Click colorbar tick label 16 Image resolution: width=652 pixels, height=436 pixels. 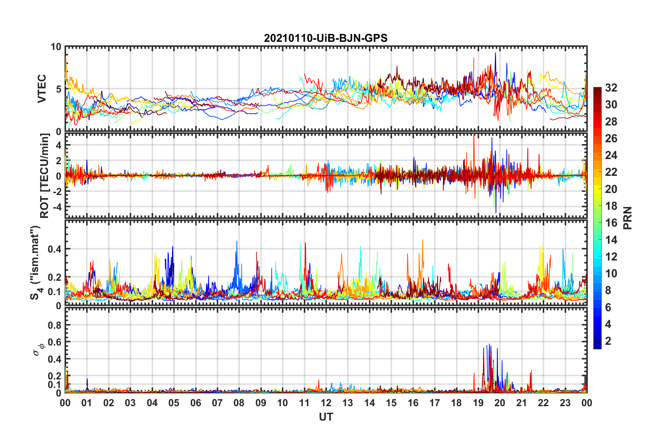pos(611,223)
